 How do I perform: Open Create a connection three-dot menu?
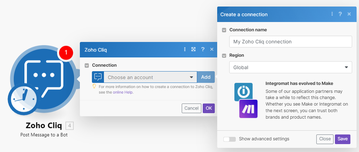click(x=332, y=14)
